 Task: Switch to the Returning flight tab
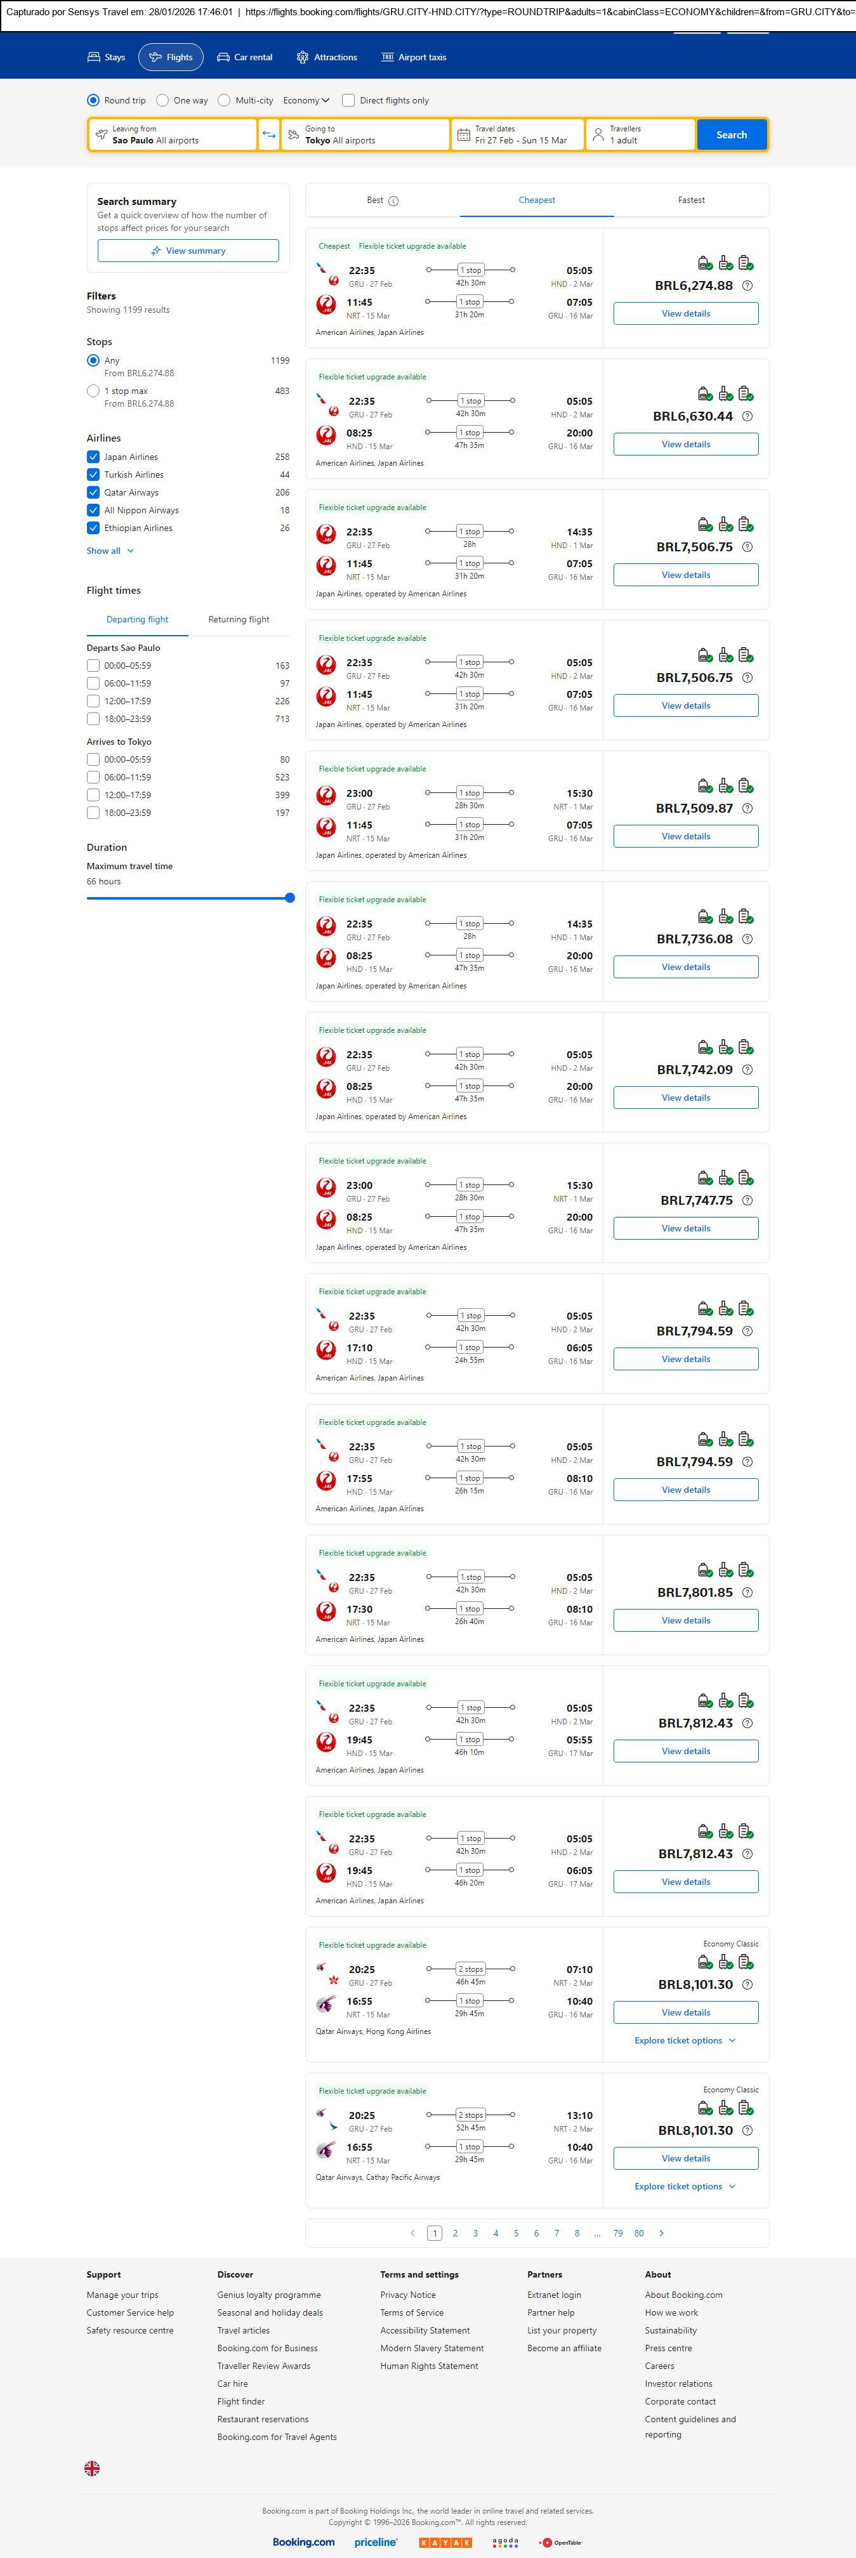click(239, 620)
